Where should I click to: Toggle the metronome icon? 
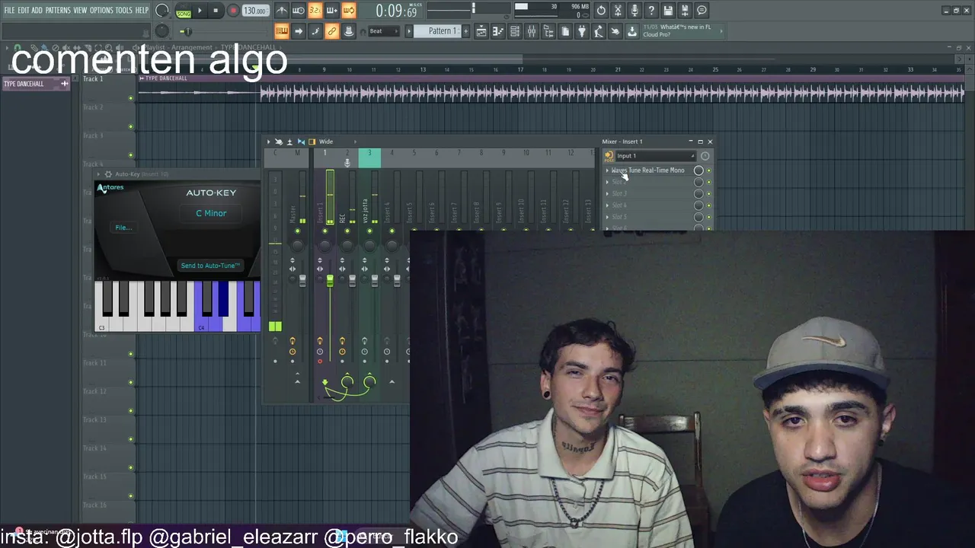click(x=282, y=11)
